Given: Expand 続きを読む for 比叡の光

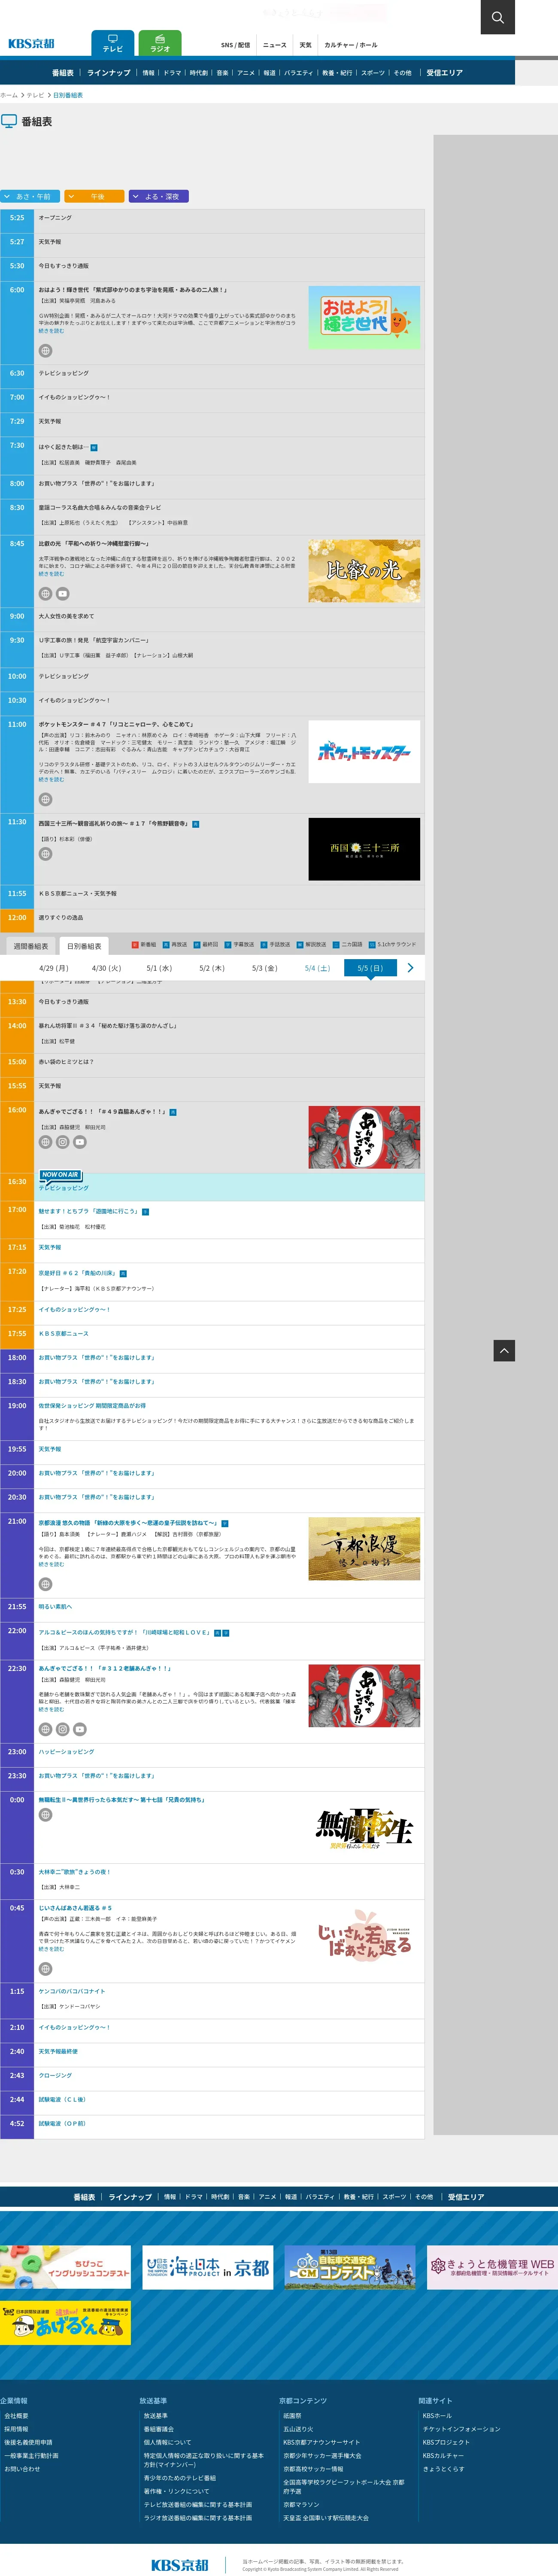Looking at the screenshot, I should pos(51,574).
